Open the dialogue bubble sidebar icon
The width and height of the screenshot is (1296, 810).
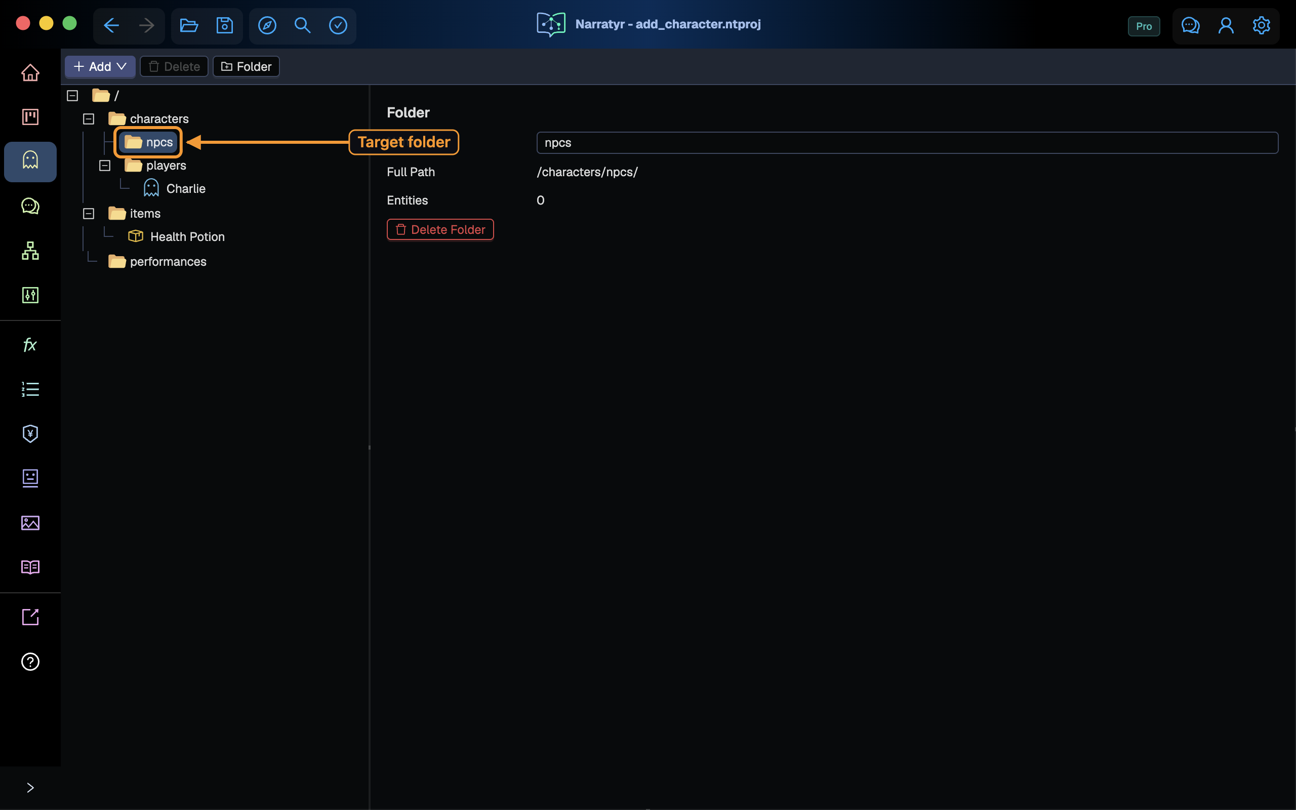pos(30,206)
